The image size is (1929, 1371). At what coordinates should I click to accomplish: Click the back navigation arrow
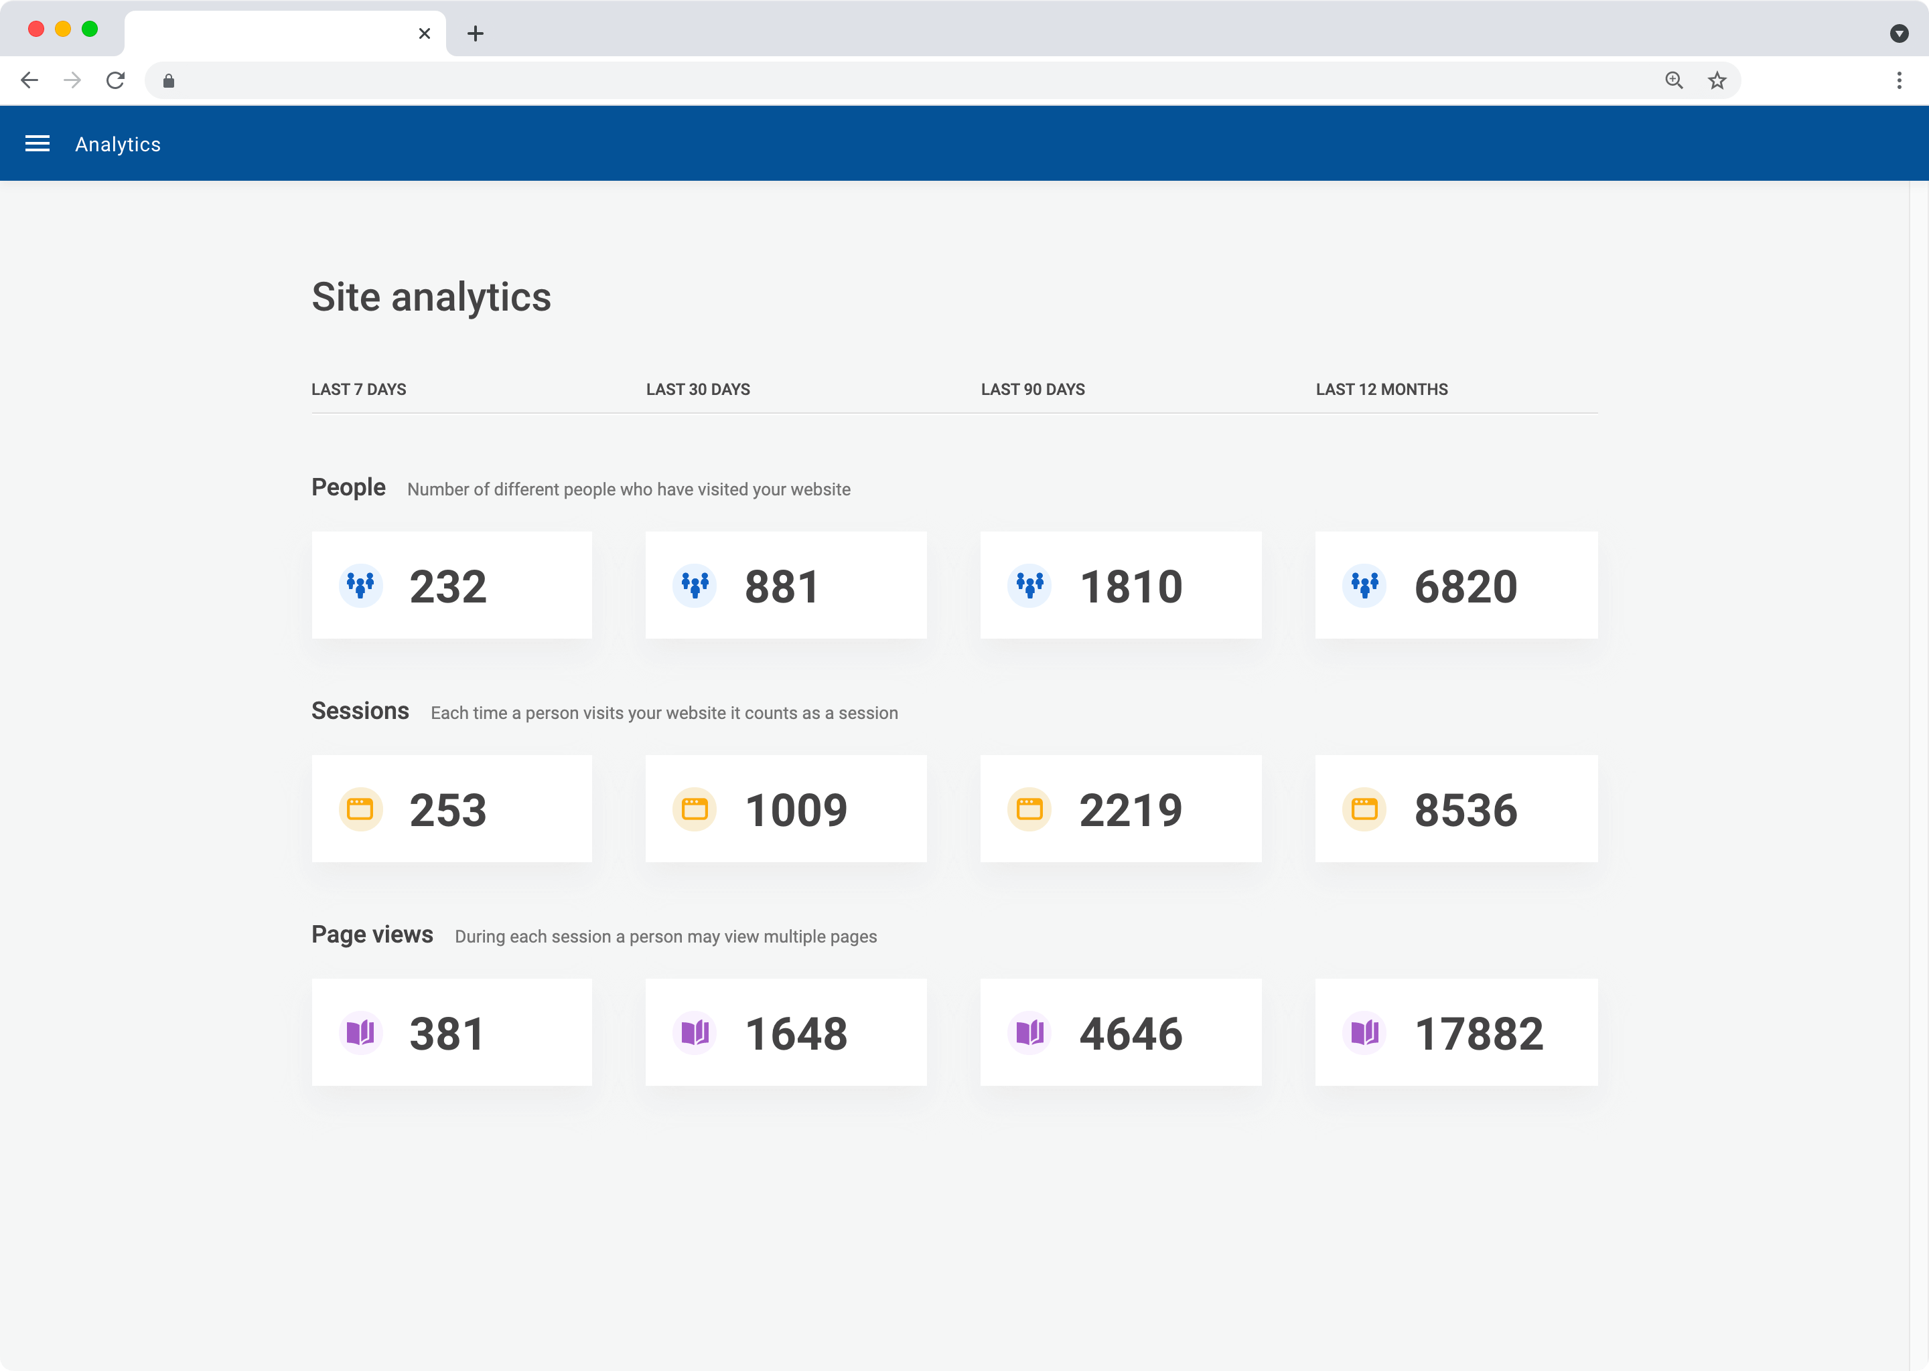pyautogui.click(x=30, y=80)
